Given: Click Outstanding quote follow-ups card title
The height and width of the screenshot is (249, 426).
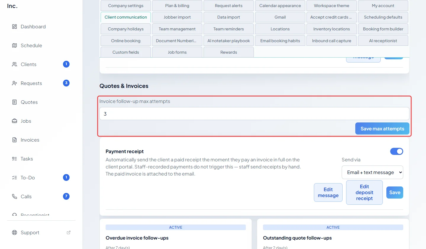Looking at the screenshot, I should coord(297,238).
